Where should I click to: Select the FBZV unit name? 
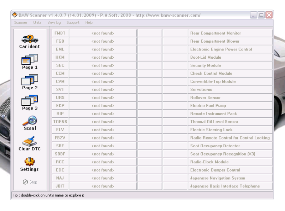[60, 138]
